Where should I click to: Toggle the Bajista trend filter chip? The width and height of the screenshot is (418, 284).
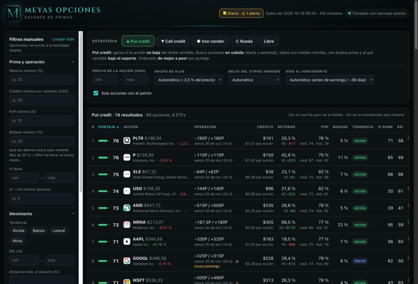(x=39, y=230)
